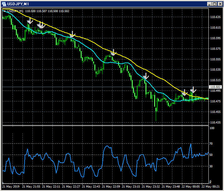
Task: Click the chart window icon beside USDJPY,M1
Action: click(x=4, y=4)
